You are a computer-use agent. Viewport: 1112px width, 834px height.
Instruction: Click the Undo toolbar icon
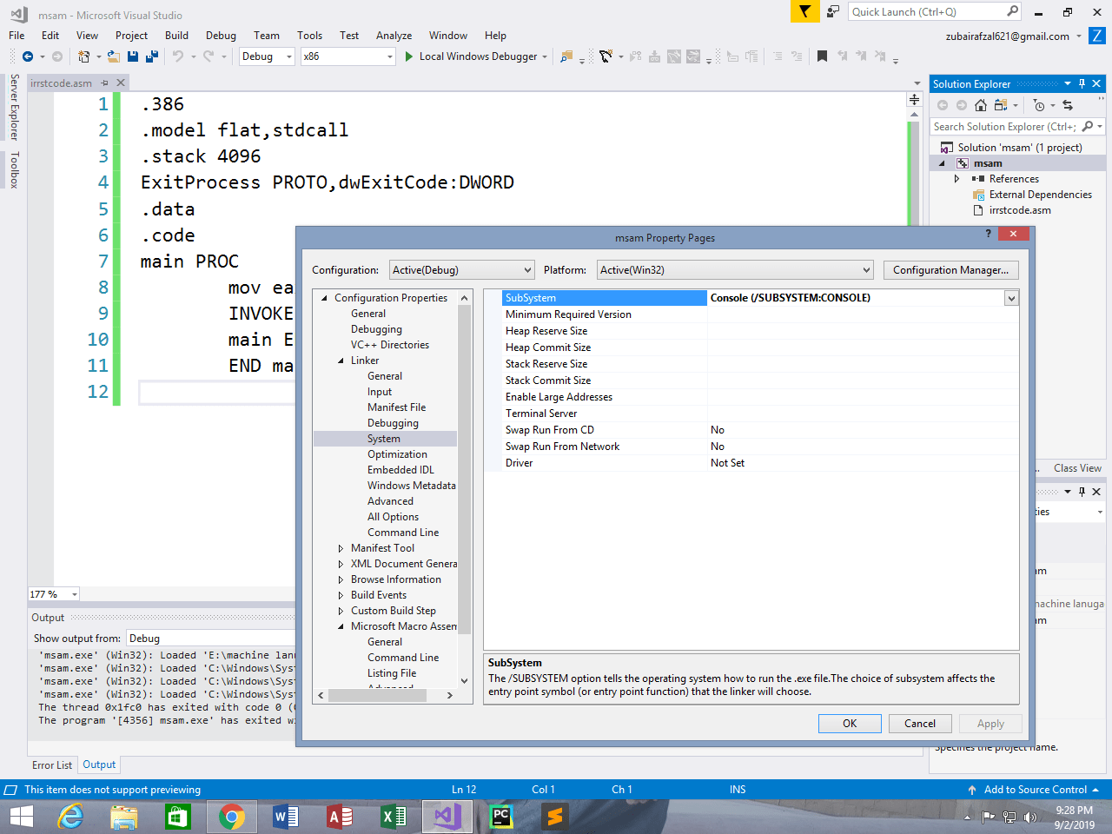pos(177,56)
